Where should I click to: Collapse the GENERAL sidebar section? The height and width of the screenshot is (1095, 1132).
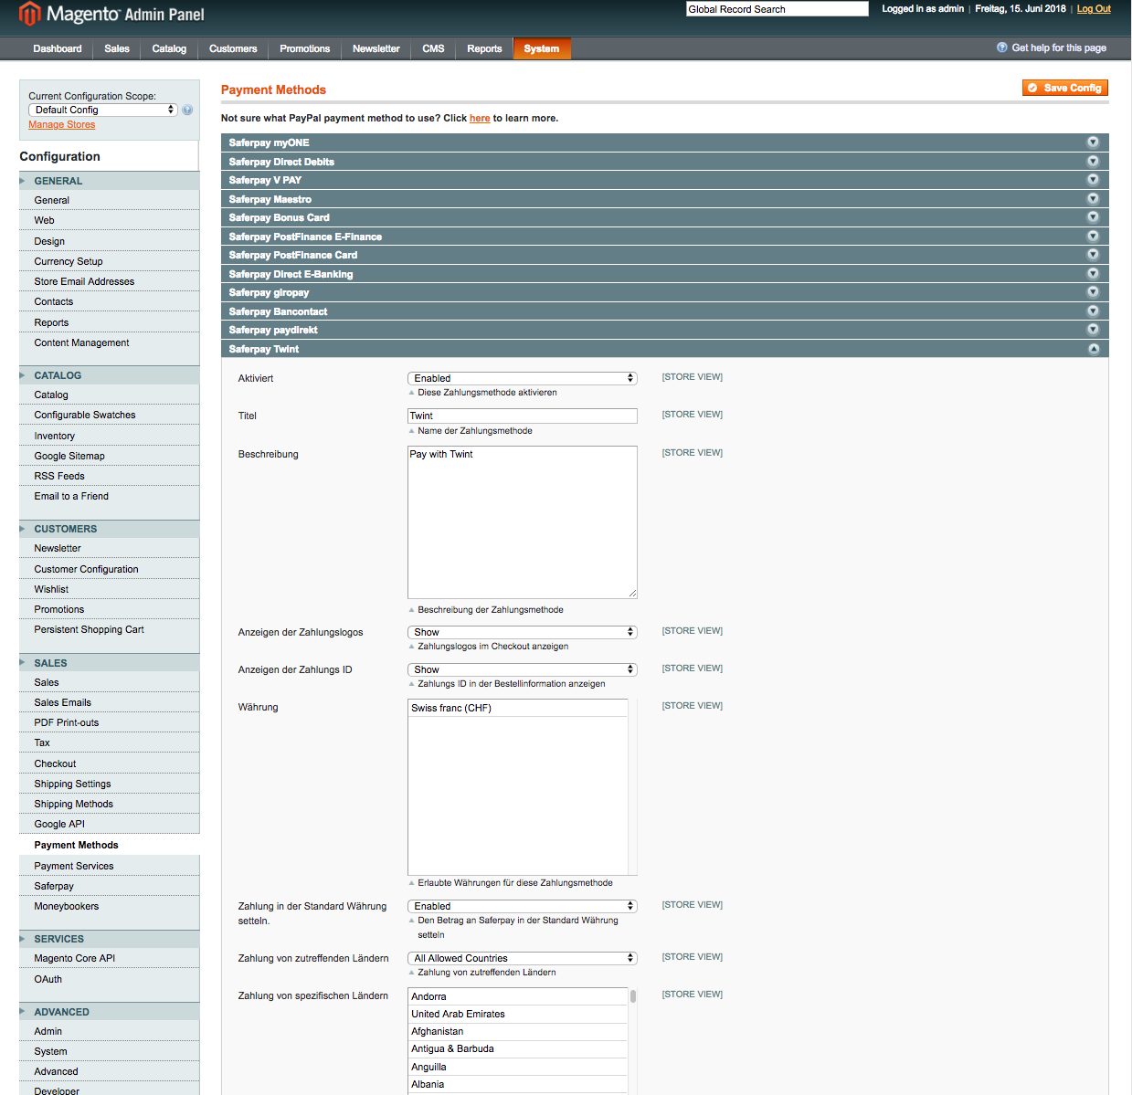[23, 181]
